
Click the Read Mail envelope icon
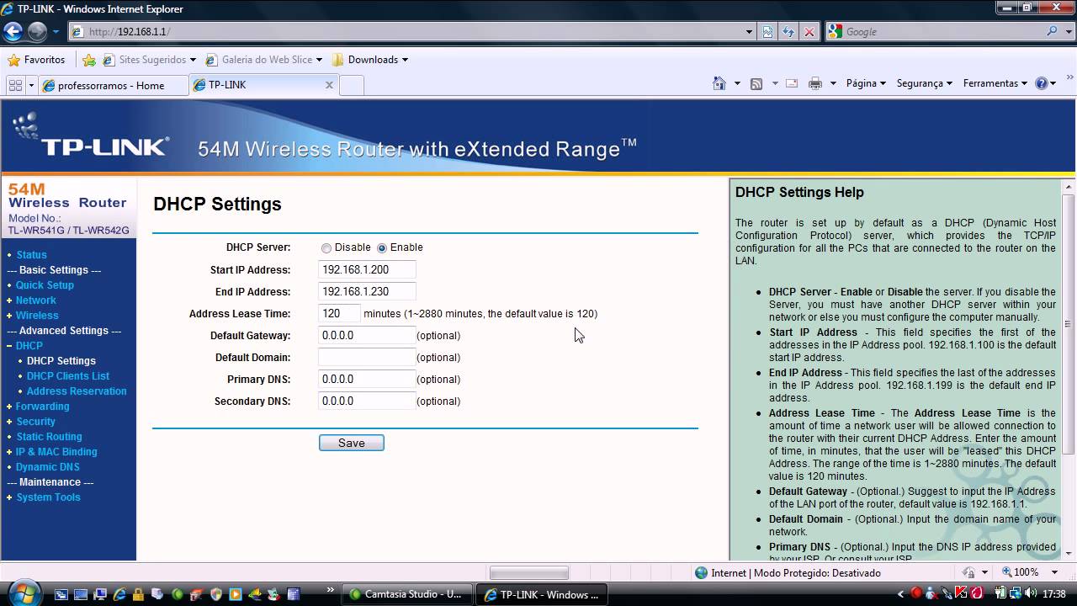point(792,83)
